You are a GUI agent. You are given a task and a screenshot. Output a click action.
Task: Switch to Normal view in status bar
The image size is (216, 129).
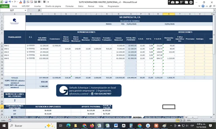178,121
